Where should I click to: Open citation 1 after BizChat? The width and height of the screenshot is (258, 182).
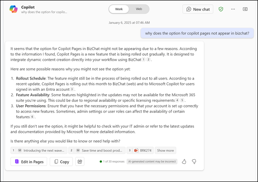point(143,60)
